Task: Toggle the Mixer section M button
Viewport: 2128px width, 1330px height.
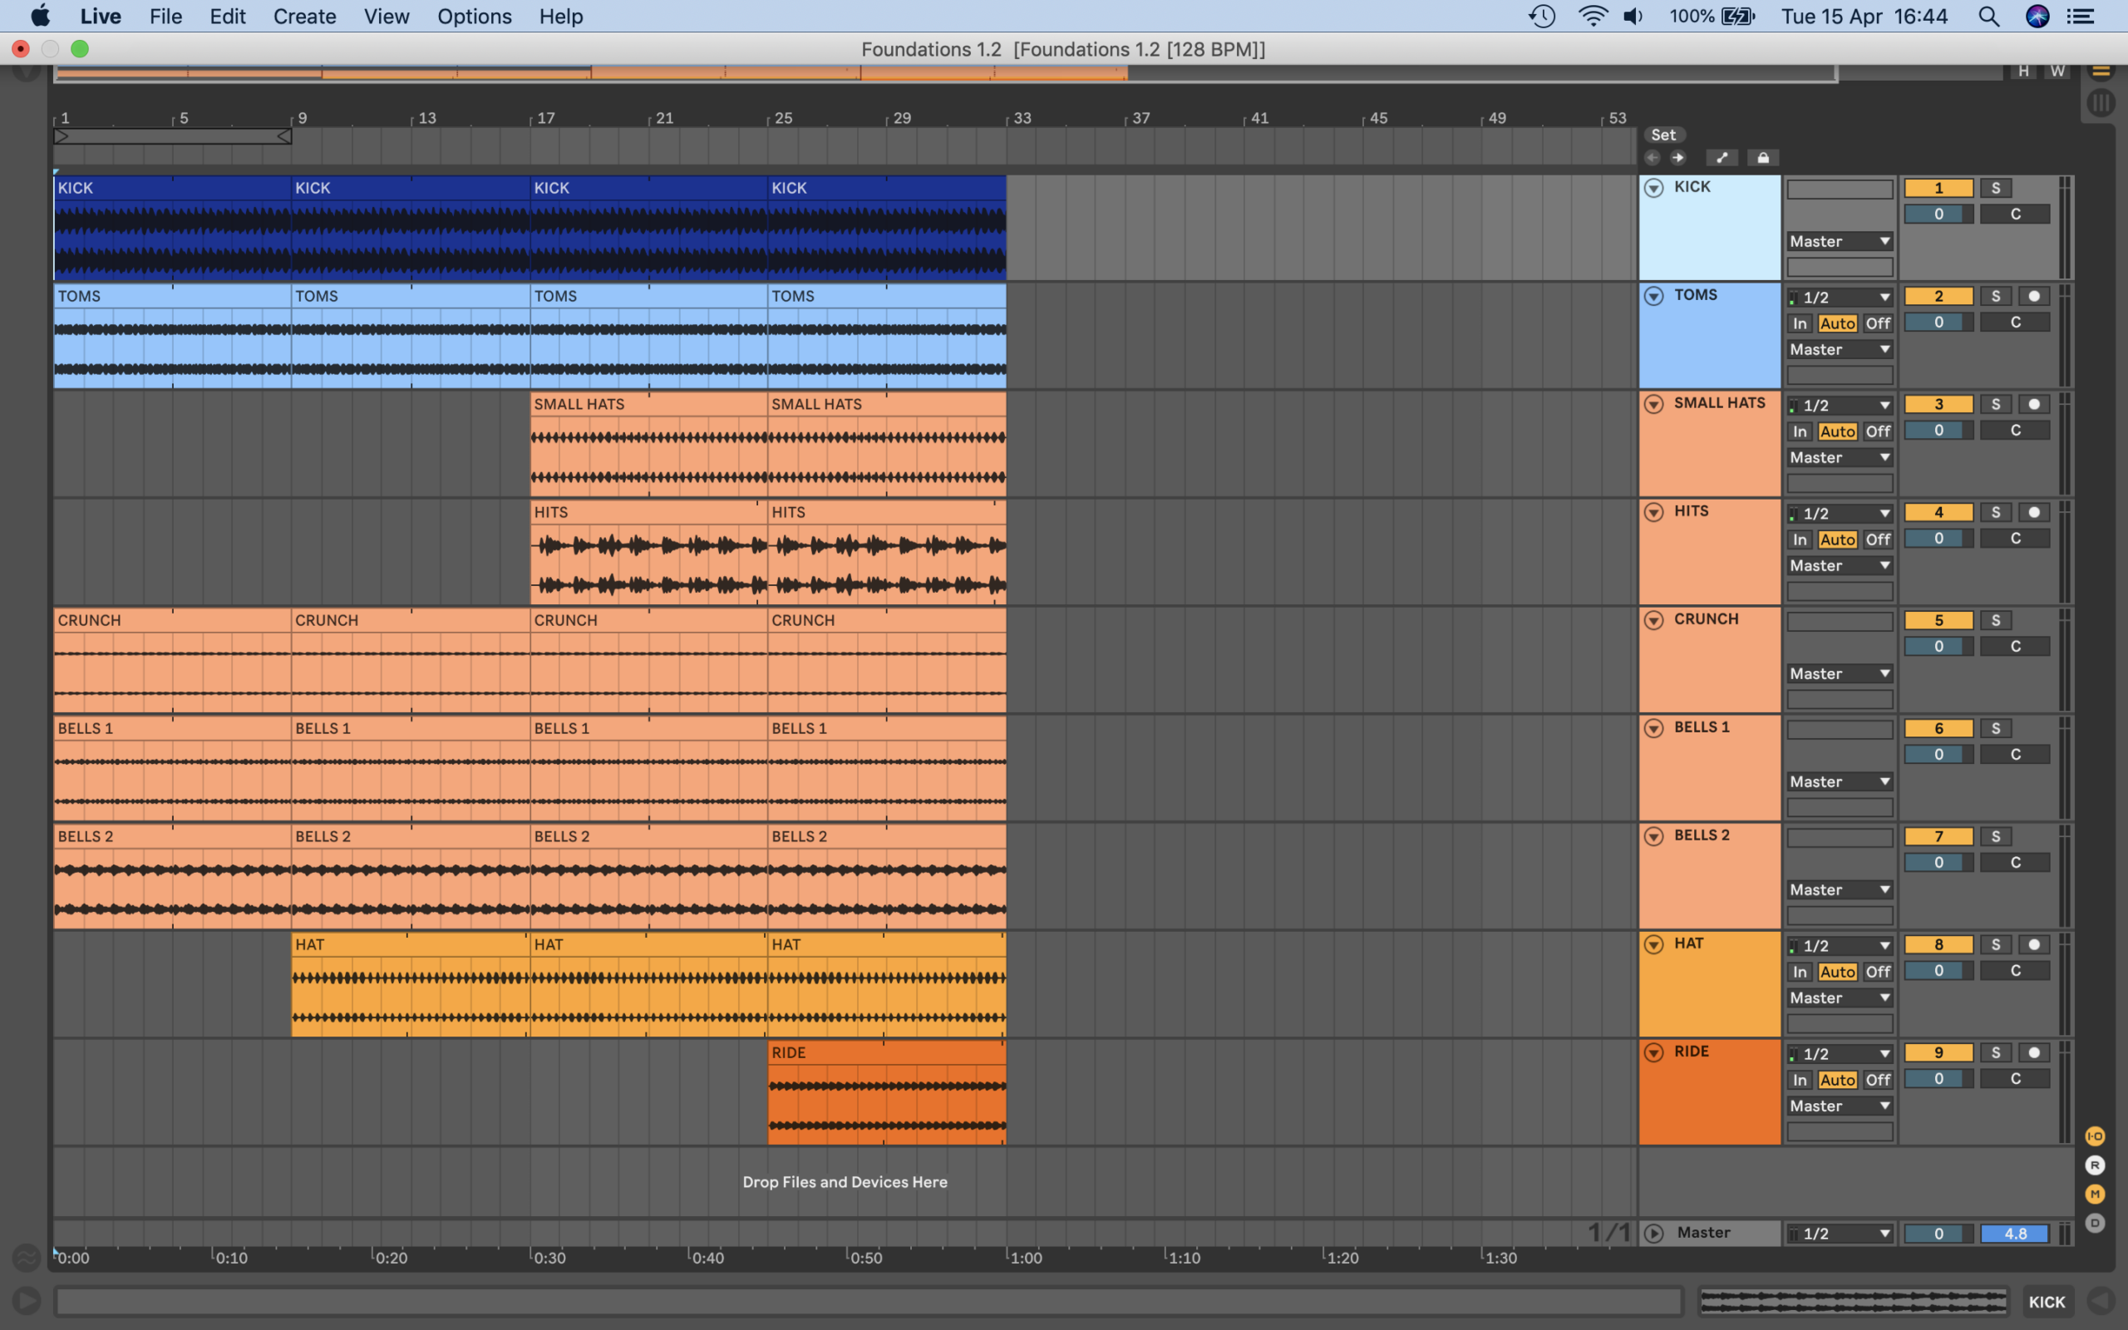Action: (x=2095, y=1194)
